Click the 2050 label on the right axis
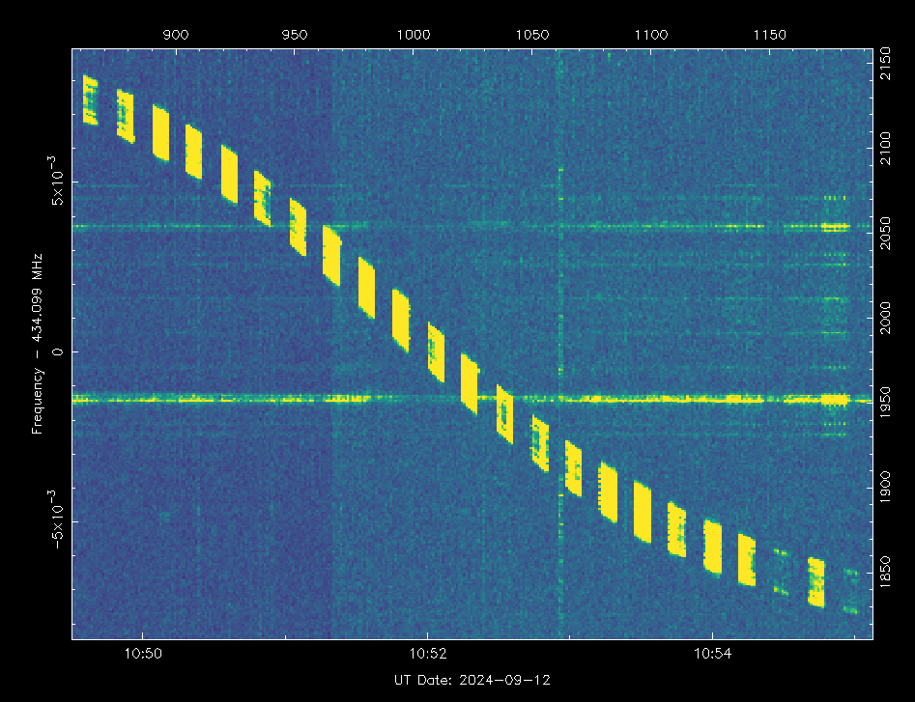Screen dimensions: 915x702 pos(893,240)
